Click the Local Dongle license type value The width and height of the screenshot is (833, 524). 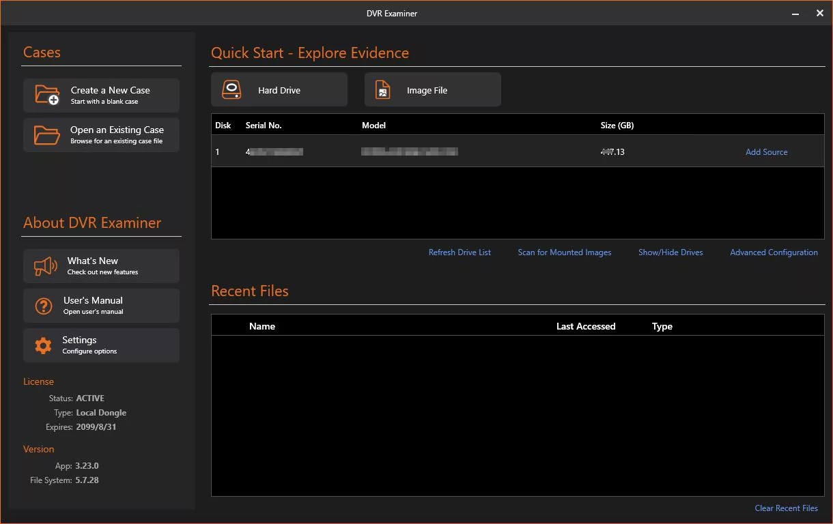coord(101,413)
